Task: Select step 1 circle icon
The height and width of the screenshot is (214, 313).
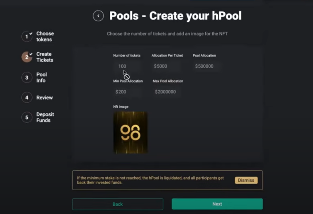Action: pyautogui.click(x=27, y=36)
